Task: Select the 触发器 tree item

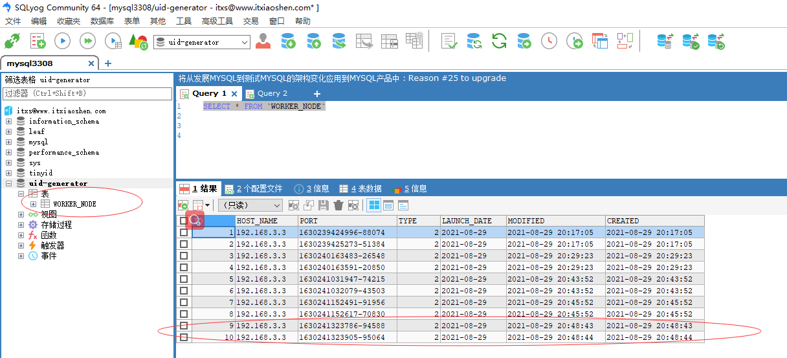Action: [x=52, y=245]
